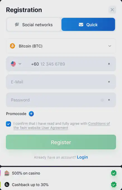Screen dimensions: 122x190
Task: Switch to the Social networks tab
Action: pos(34,25)
